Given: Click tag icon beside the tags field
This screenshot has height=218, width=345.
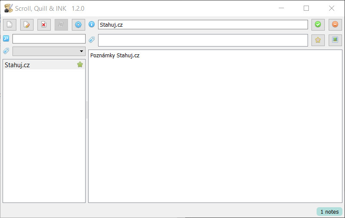Looking at the screenshot, I should [x=92, y=40].
